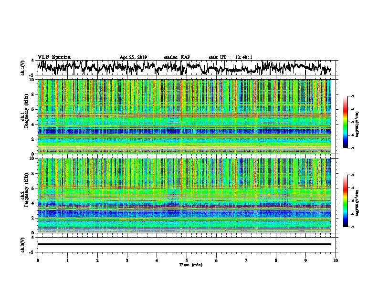Click the ch.1 color bar "-3" tick label
Screen dimensions: 378x292
pos(352,96)
